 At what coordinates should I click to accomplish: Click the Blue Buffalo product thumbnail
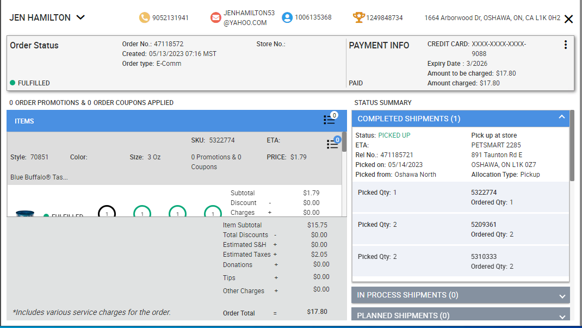[25, 214]
